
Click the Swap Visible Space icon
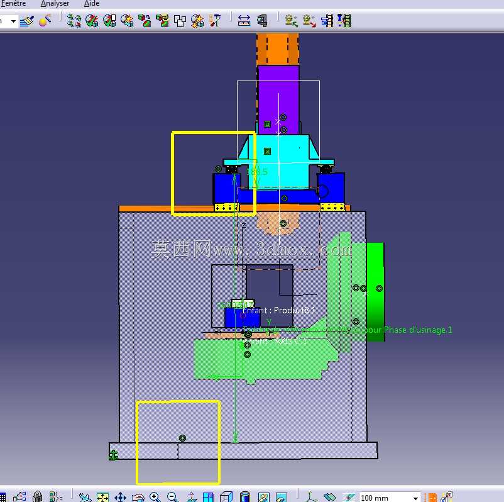[282, 497]
